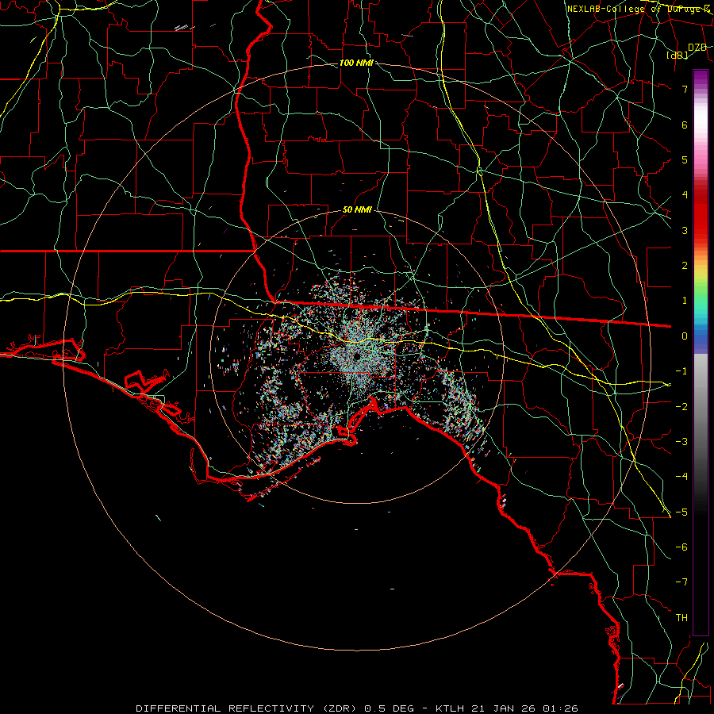Click the -6 value on color scale
The image size is (714, 714).
(x=681, y=547)
